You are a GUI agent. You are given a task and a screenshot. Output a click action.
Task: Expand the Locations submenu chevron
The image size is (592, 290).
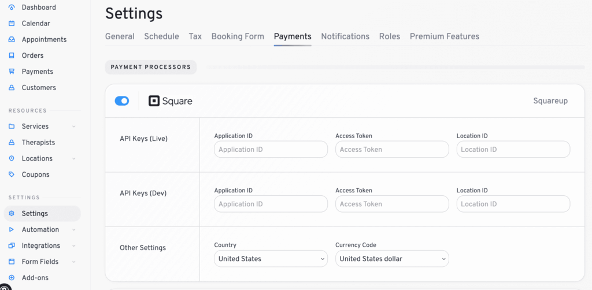(x=74, y=158)
